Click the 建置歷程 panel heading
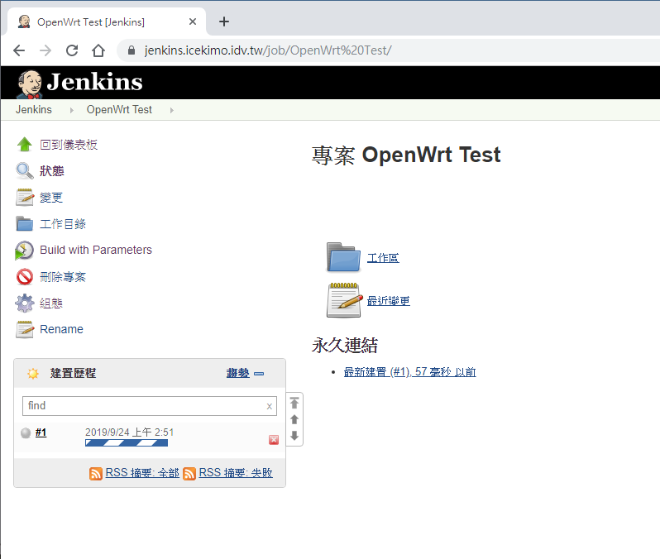 pos(74,373)
